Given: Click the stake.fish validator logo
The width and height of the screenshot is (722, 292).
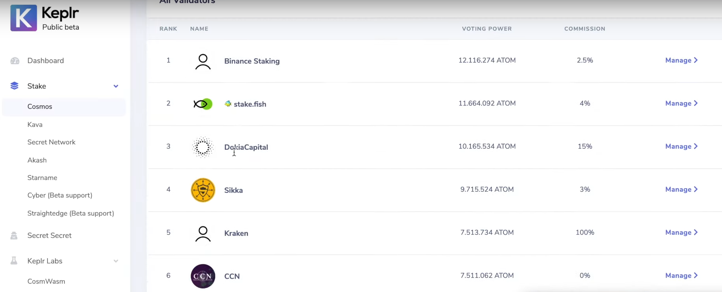Looking at the screenshot, I should pos(203,104).
